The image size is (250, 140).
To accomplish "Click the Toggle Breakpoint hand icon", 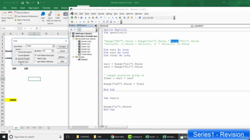I will (88, 22).
